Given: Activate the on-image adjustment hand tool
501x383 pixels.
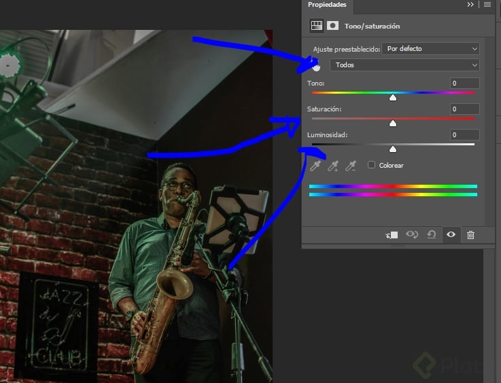Looking at the screenshot, I should point(316,65).
